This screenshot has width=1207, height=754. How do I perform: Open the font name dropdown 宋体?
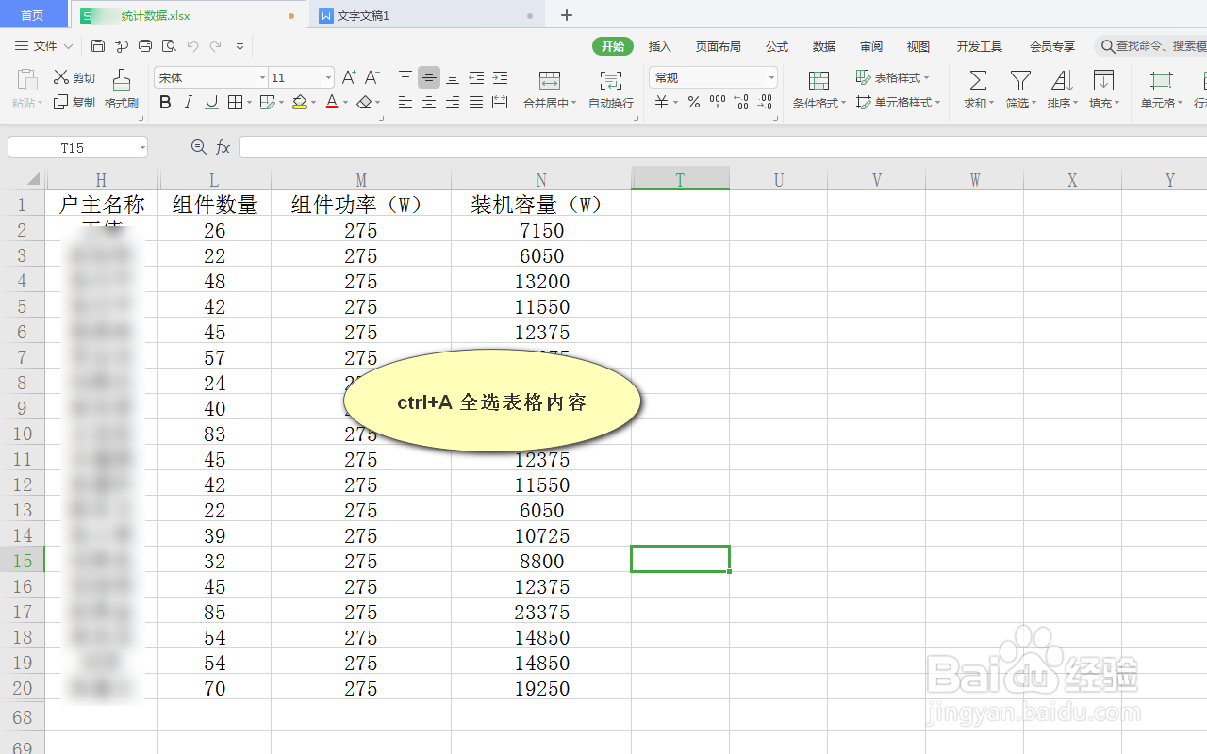[x=263, y=77]
